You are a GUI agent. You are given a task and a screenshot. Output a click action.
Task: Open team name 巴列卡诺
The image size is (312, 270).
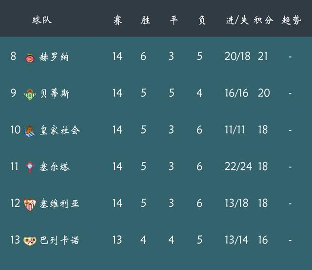click(x=59, y=240)
